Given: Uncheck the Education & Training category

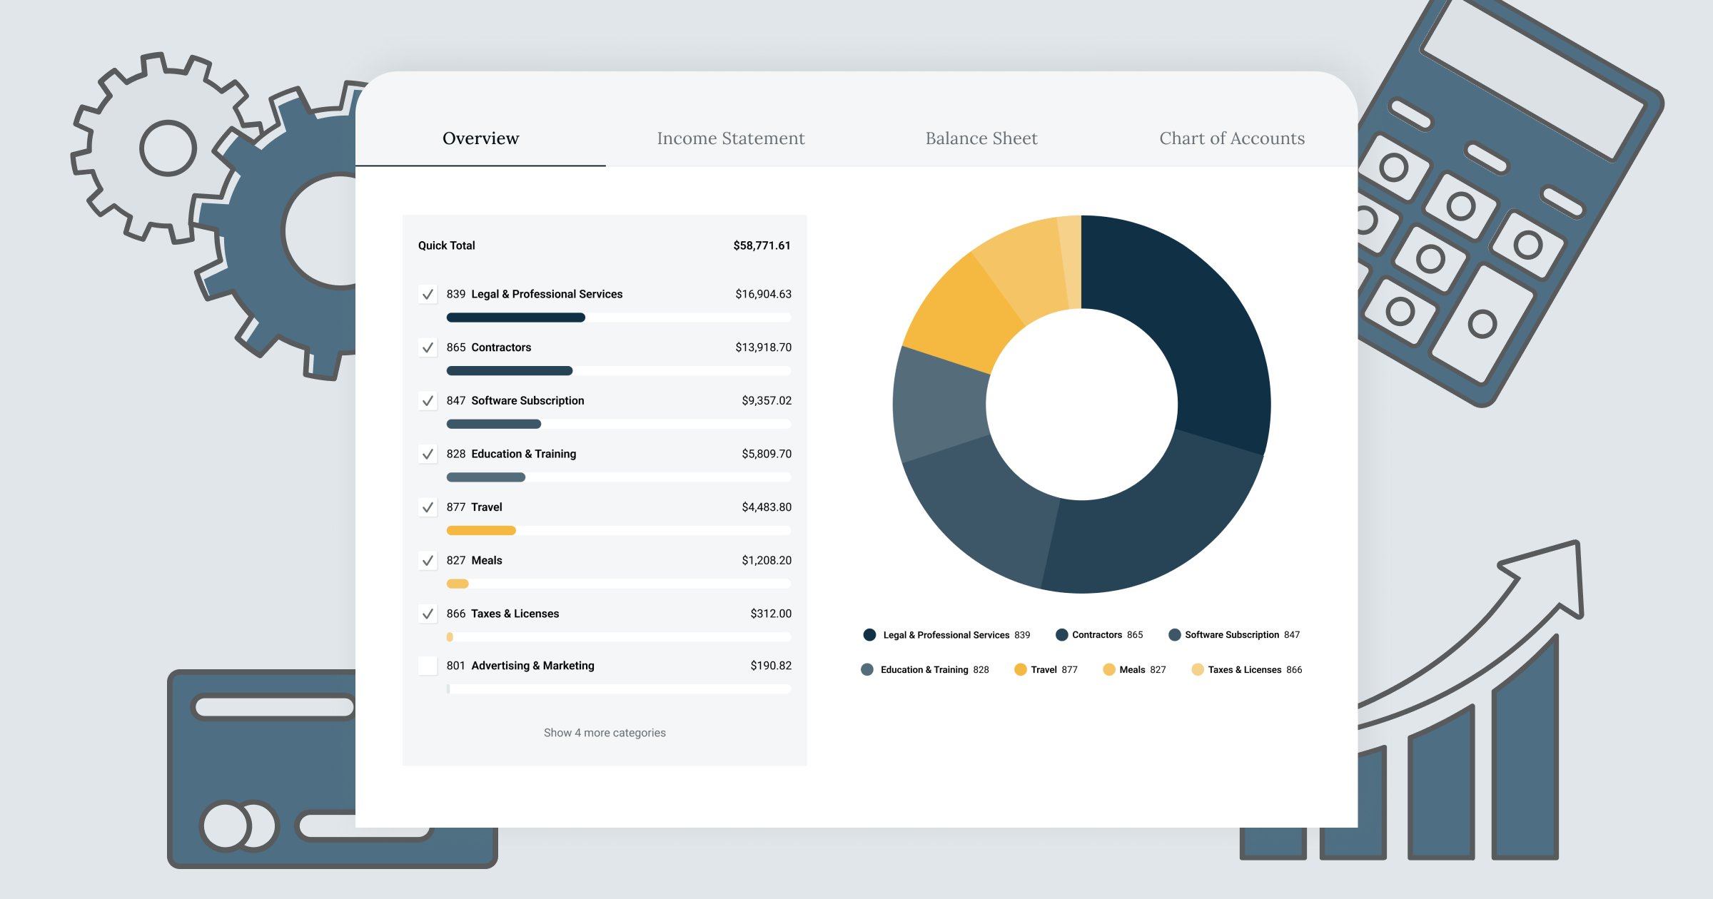Looking at the screenshot, I should 428,454.
